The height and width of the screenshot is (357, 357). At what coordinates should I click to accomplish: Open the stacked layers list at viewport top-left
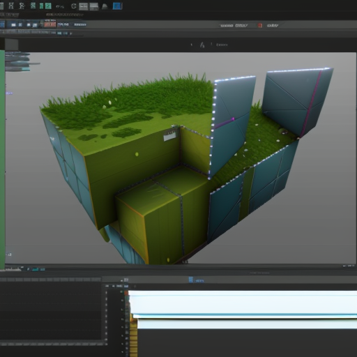click(x=18, y=61)
